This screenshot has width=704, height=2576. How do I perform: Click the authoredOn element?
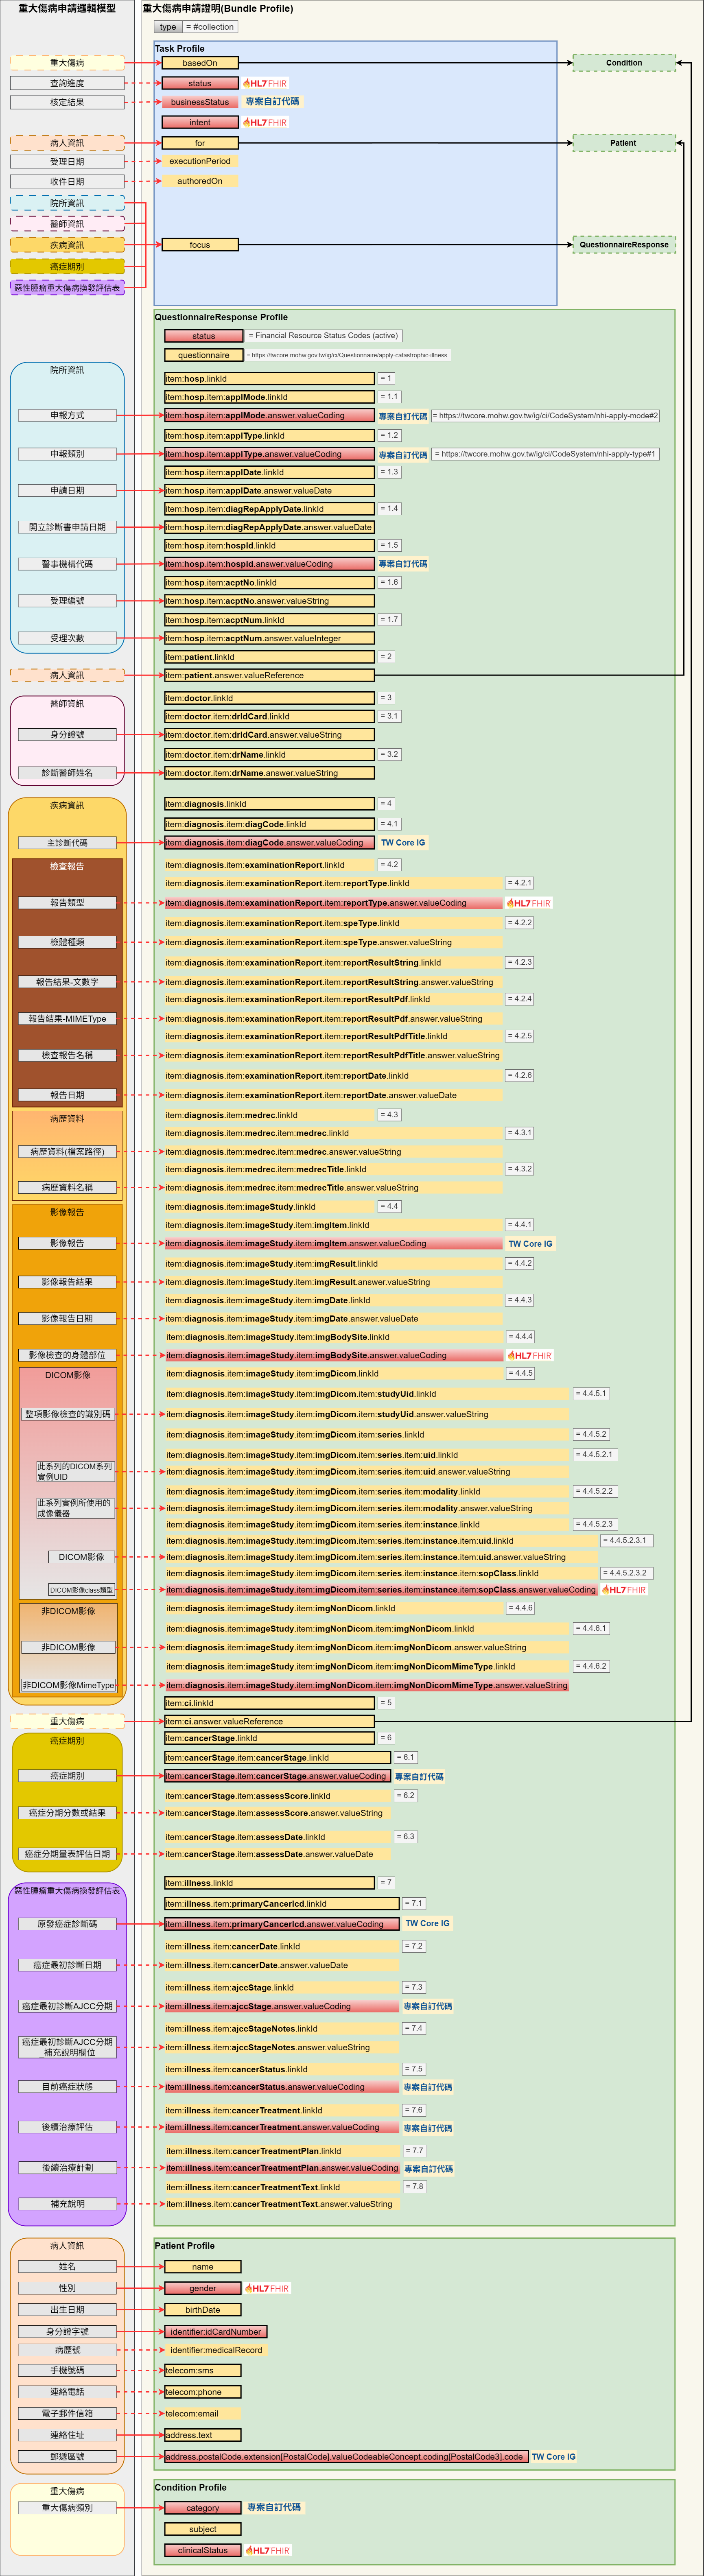(200, 181)
